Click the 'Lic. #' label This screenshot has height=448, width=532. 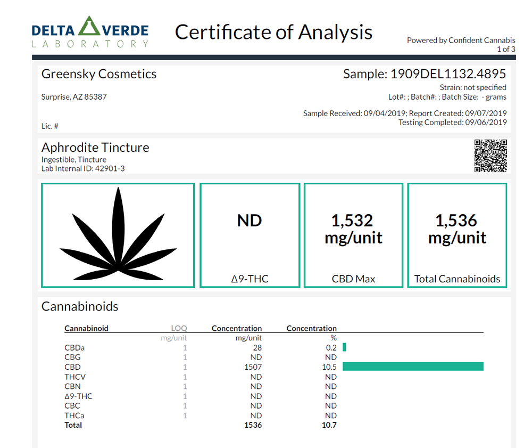[x=50, y=126]
